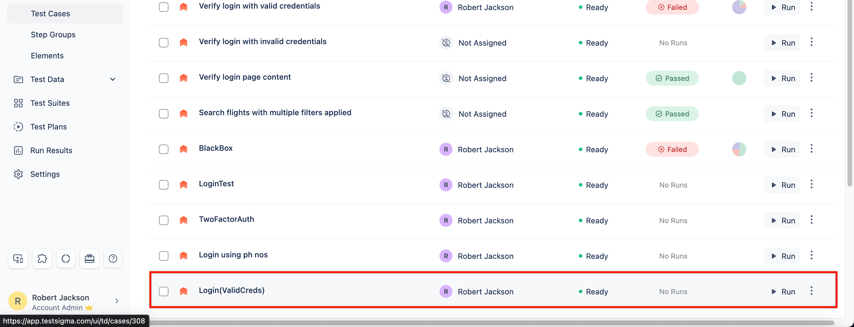Image resolution: width=854 pixels, height=327 pixels.
Task: Select the Test Plans sidebar item
Action: coord(48,127)
